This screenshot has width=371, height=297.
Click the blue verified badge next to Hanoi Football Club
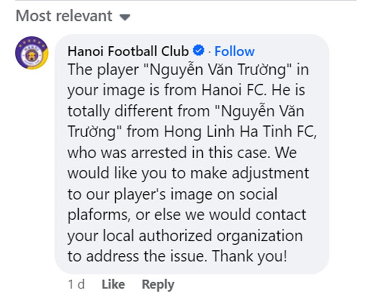pyautogui.click(x=198, y=50)
